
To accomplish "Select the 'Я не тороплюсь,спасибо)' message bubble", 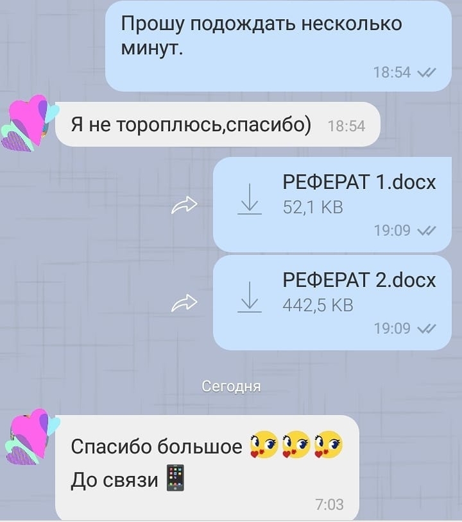I will pyautogui.click(x=218, y=124).
